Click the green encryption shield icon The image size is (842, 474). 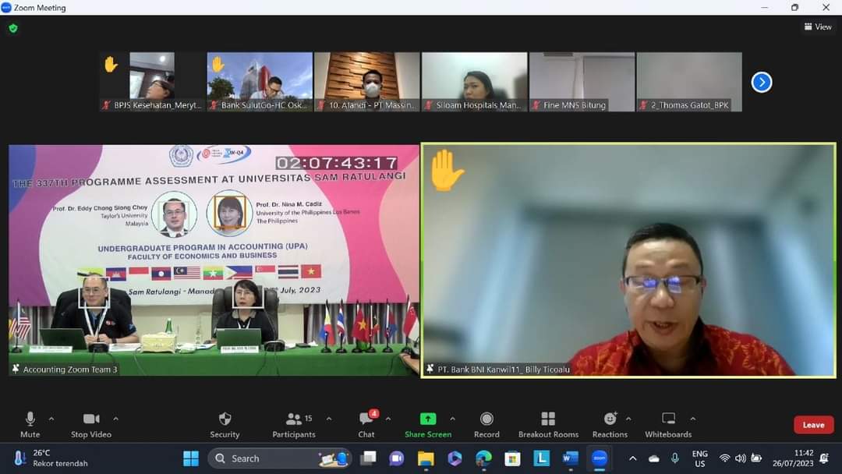(13, 28)
